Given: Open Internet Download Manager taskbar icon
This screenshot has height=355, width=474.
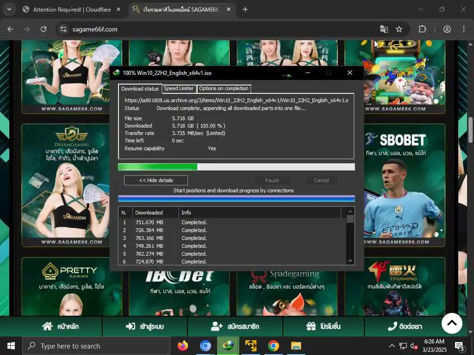Looking at the screenshot, I should click(228, 346).
